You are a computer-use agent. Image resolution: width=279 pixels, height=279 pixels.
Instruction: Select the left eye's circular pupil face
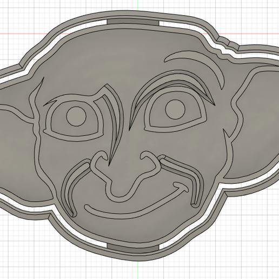pos(76,116)
